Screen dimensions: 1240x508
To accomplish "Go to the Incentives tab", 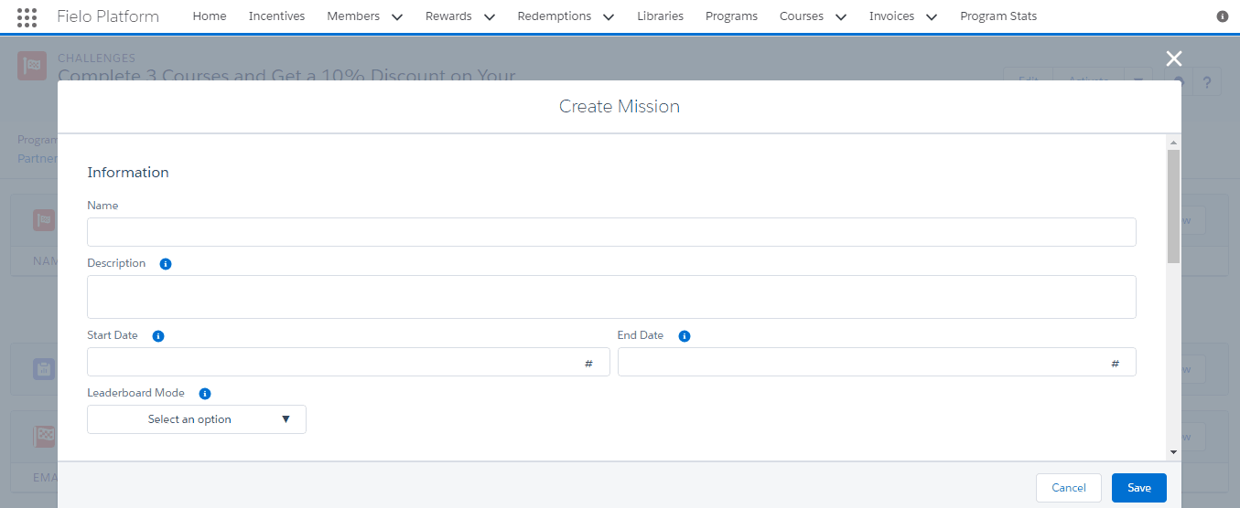I will [x=276, y=16].
